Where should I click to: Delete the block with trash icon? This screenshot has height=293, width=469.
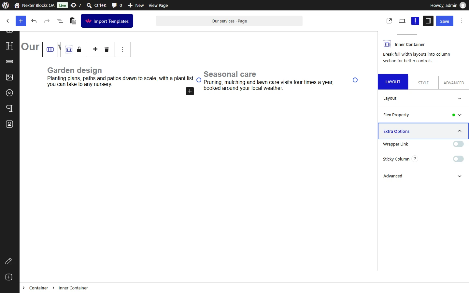click(x=107, y=49)
